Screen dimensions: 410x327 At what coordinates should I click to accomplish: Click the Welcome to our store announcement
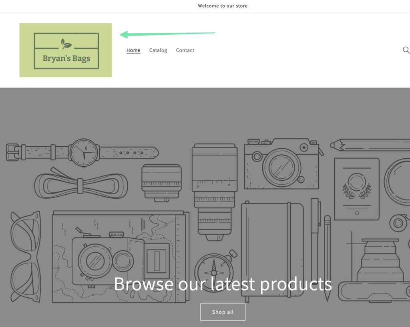223,6
